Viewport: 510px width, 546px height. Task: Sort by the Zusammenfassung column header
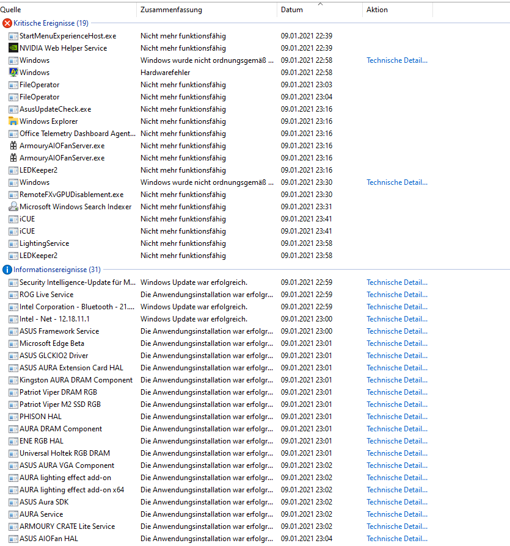click(x=206, y=10)
